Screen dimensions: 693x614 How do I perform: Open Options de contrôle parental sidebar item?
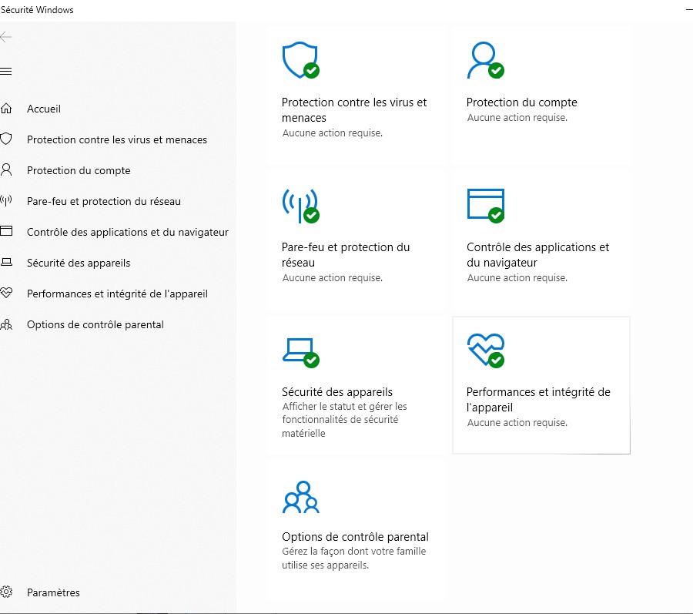pos(95,324)
